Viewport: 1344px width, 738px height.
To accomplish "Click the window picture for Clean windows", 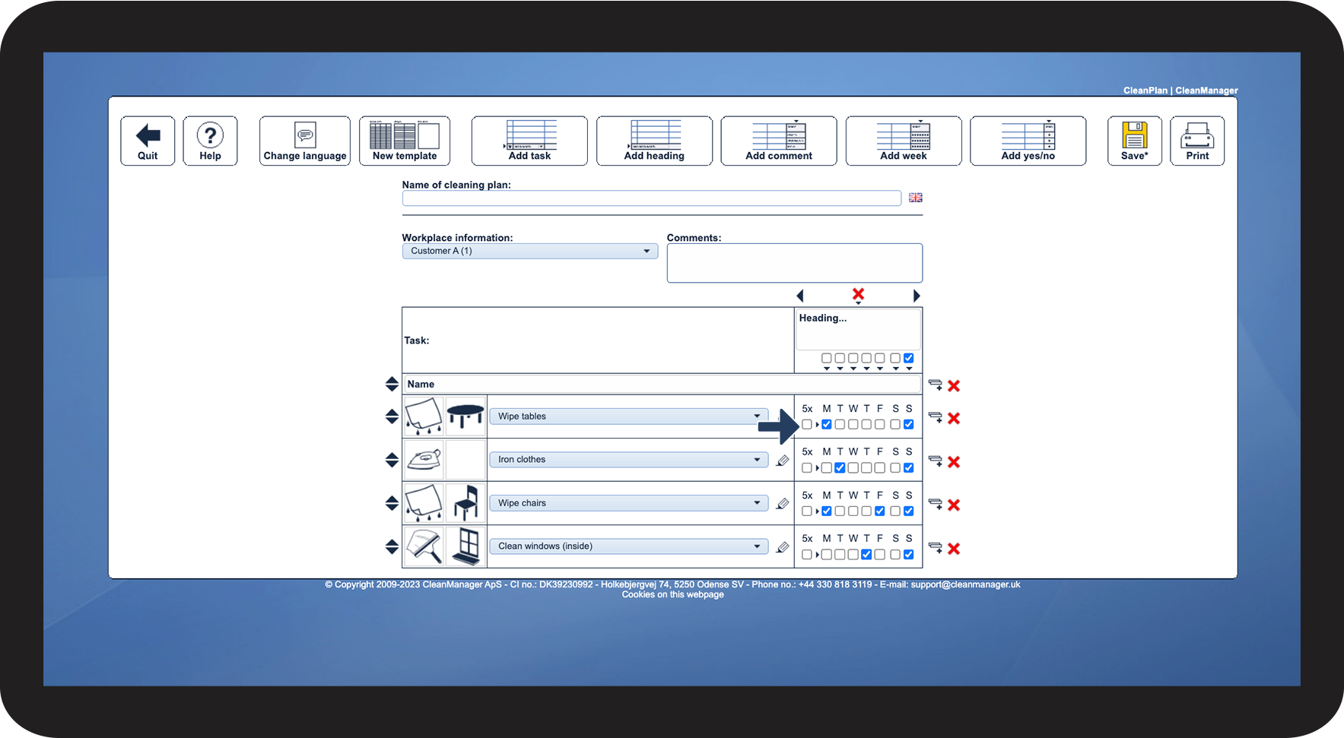I will pos(465,546).
